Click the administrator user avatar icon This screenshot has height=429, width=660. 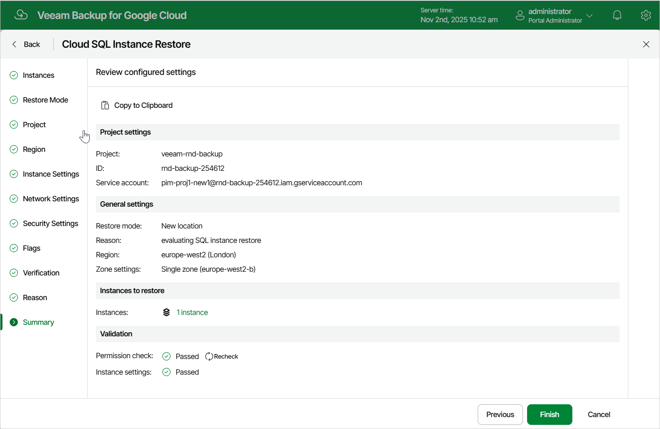[520, 15]
